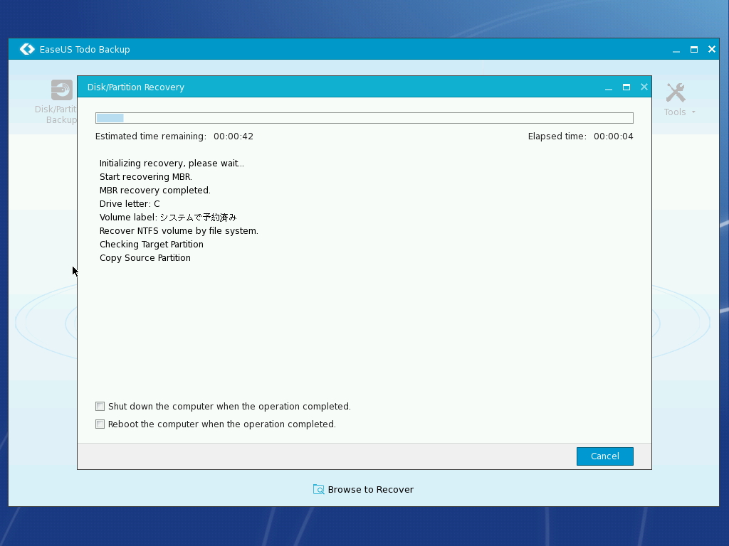The width and height of the screenshot is (729, 546).
Task: Select 'Recover NTFS volume by file system.' line
Action: (179, 231)
